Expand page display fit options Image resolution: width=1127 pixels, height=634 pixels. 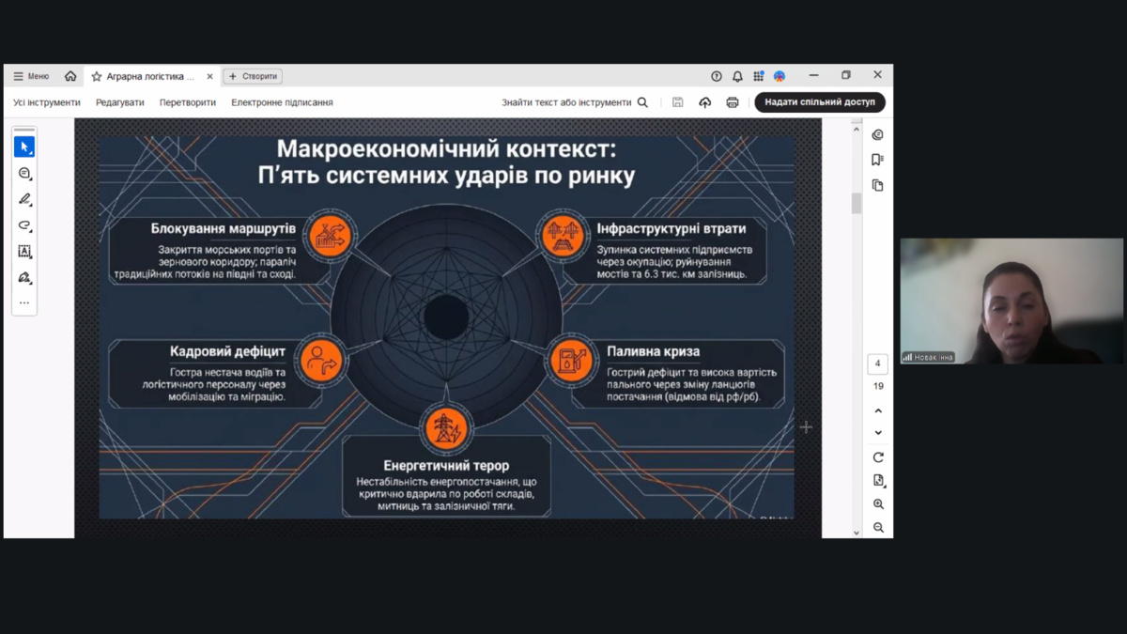coord(878,481)
